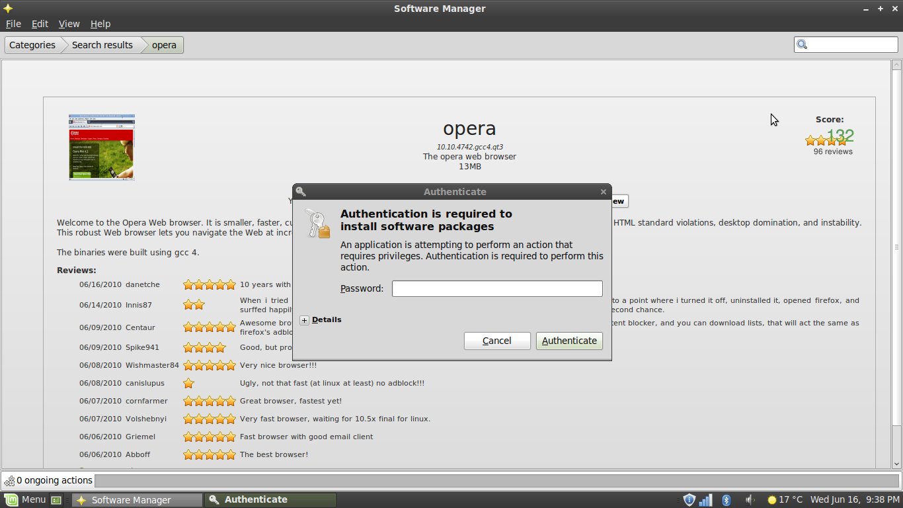Click the '96 reviews' text

point(833,151)
